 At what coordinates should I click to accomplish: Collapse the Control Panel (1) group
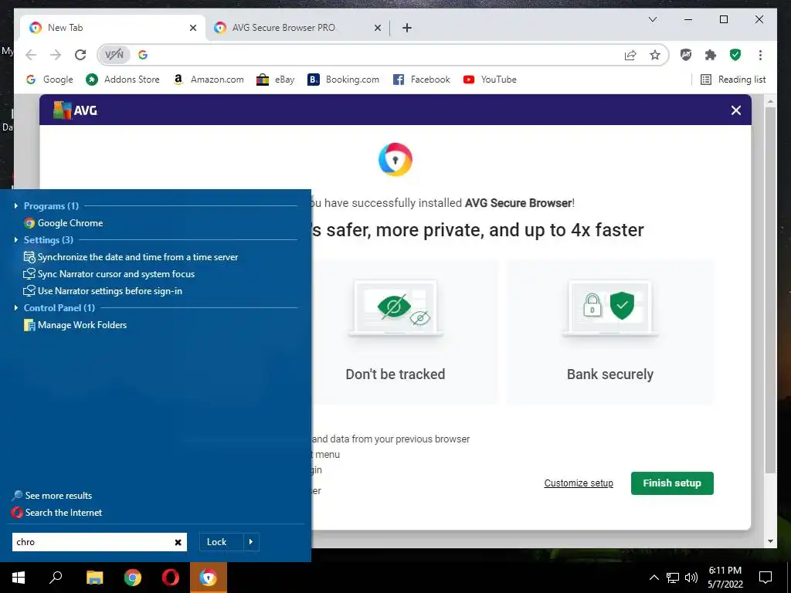point(16,307)
